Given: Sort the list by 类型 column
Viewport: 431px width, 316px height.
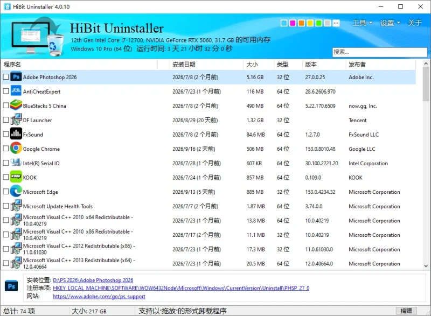Looking at the screenshot, I should pos(288,65).
